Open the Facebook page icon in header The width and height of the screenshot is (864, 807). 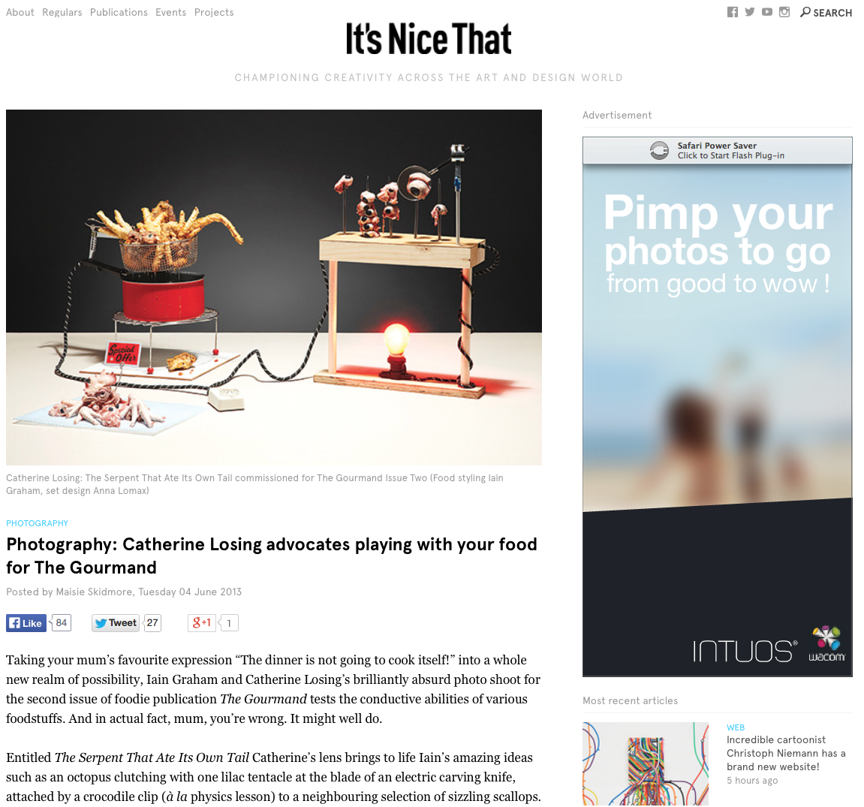(733, 12)
